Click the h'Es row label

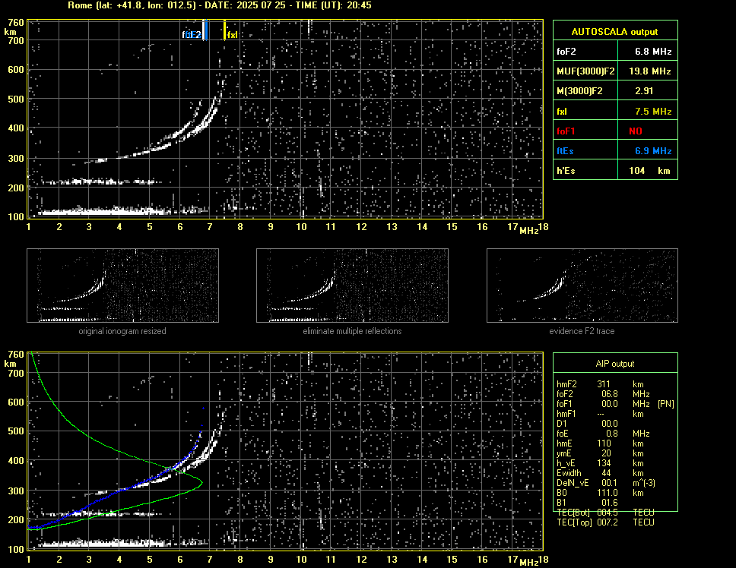click(566, 171)
